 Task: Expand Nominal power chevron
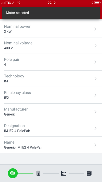95,29
